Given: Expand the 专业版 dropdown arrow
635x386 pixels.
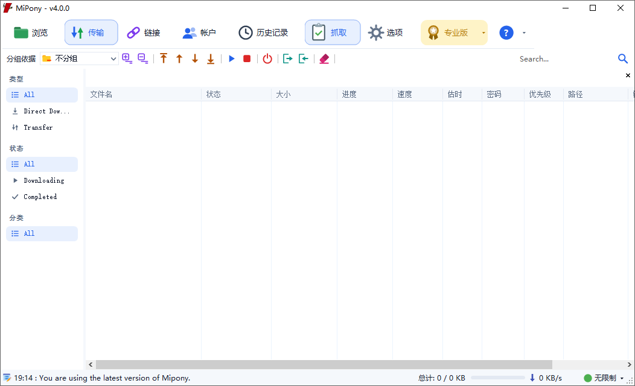Looking at the screenshot, I should coord(483,33).
